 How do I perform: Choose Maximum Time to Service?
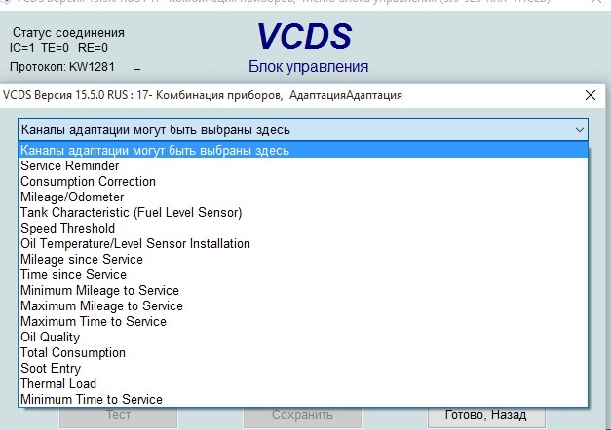pyautogui.click(x=303, y=321)
